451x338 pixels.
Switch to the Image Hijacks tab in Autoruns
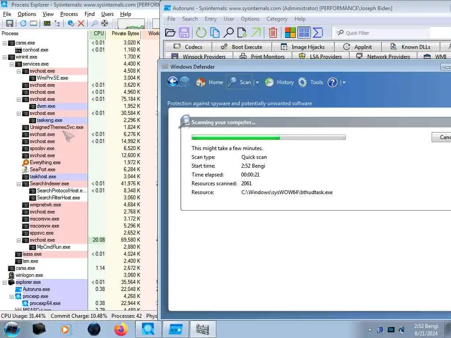coord(303,47)
